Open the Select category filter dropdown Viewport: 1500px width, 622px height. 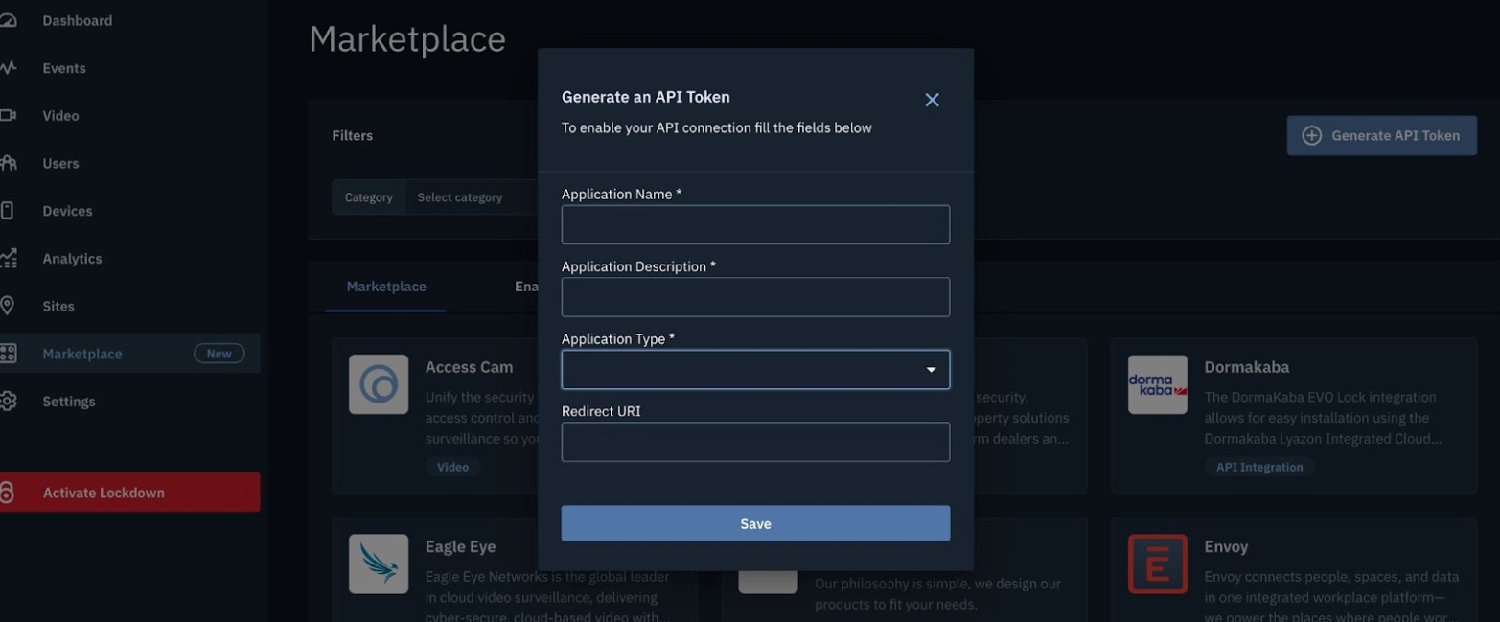coord(470,197)
